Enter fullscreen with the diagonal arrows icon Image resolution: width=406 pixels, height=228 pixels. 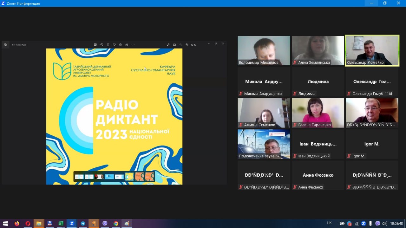point(168,45)
